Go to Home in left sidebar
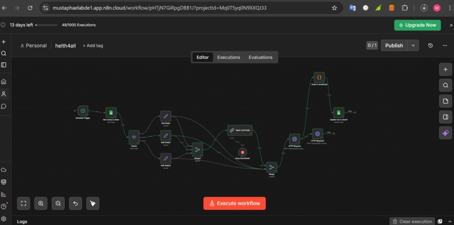 4,82
